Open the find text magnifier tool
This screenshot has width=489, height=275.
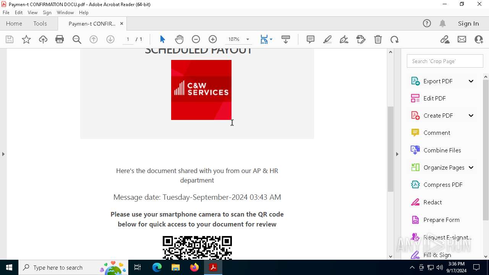[77, 39]
